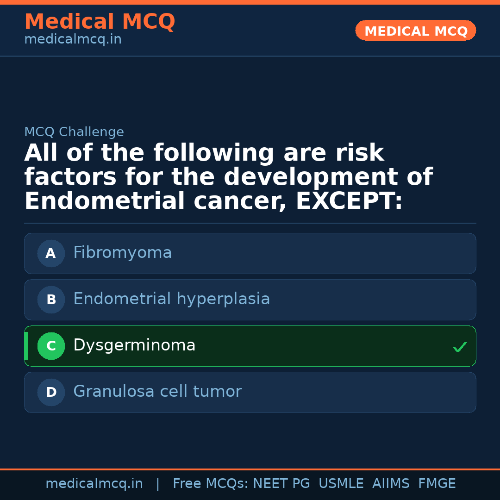
Task: Click the green C option circle
Action: pos(51,346)
